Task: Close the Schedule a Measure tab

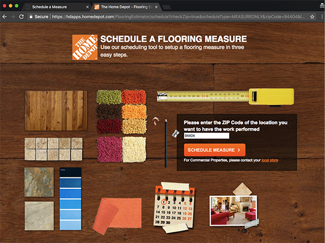Action: (87, 7)
